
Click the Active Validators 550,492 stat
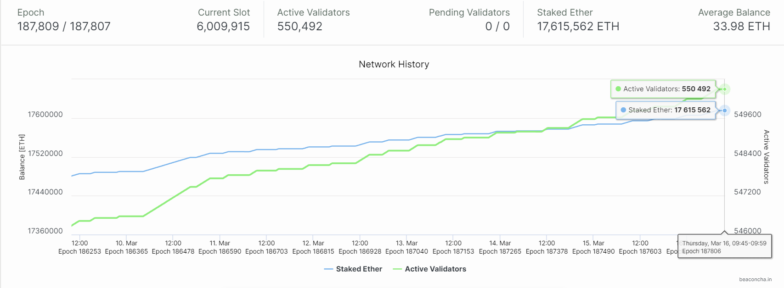pyautogui.click(x=313, y=20)
